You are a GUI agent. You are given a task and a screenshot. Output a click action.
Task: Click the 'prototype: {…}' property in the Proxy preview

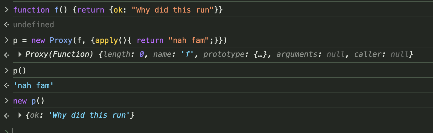pos(238,55)
